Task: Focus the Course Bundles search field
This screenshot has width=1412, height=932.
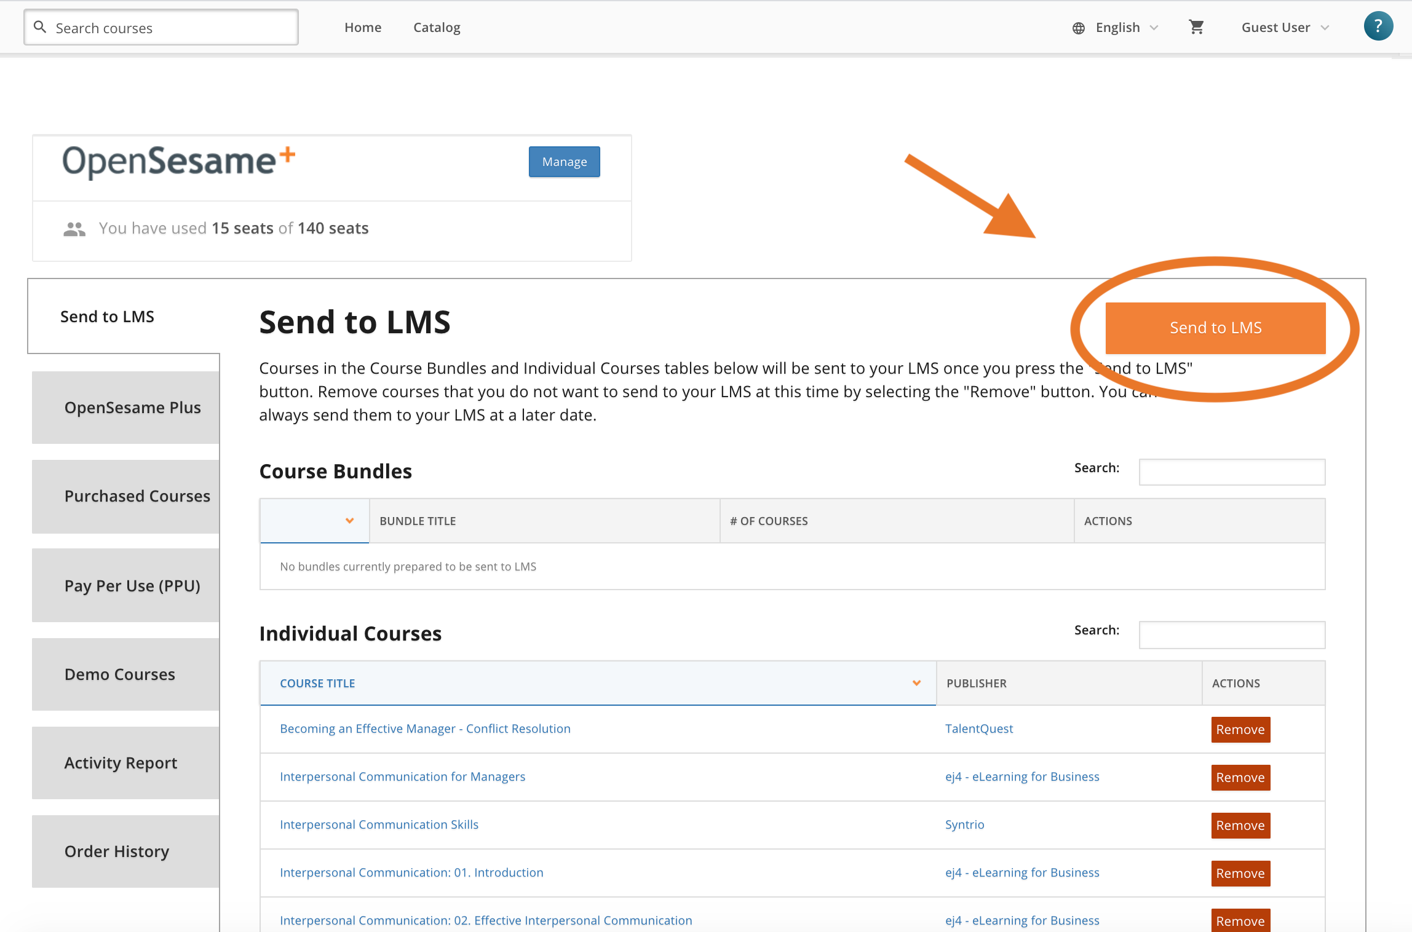Action: pos(1232,472)
